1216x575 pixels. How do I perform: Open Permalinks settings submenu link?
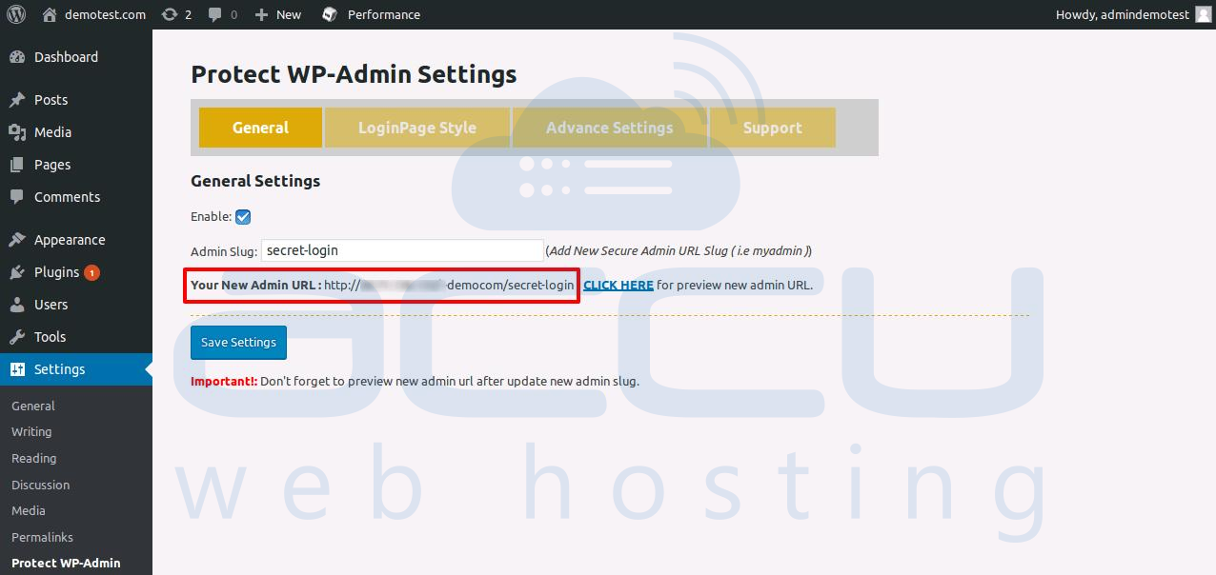pos(43,538)
